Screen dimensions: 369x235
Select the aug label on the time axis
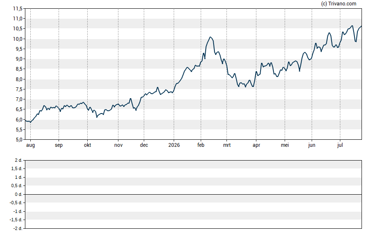pos(30,145)
